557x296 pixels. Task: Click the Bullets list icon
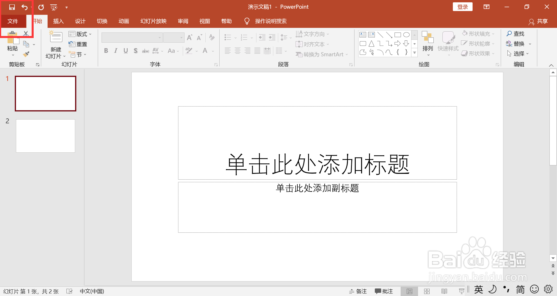[x=228, y=37]
